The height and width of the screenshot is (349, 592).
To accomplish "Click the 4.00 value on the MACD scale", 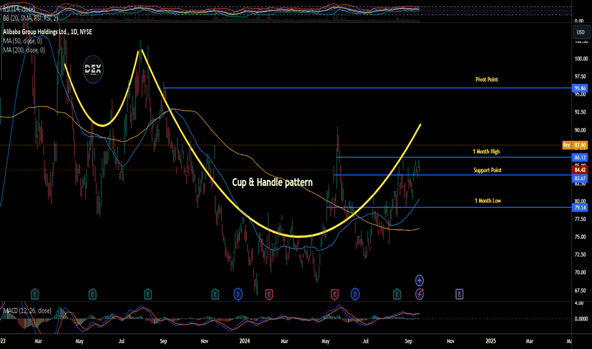I will pyautogui.click(x=579, y=303).
